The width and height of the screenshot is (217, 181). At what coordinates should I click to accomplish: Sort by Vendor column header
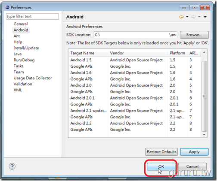point(138,53)
